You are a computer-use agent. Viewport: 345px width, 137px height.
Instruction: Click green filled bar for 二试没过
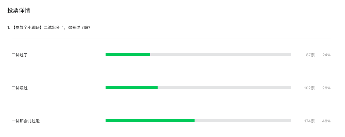(x=132, y=87)
